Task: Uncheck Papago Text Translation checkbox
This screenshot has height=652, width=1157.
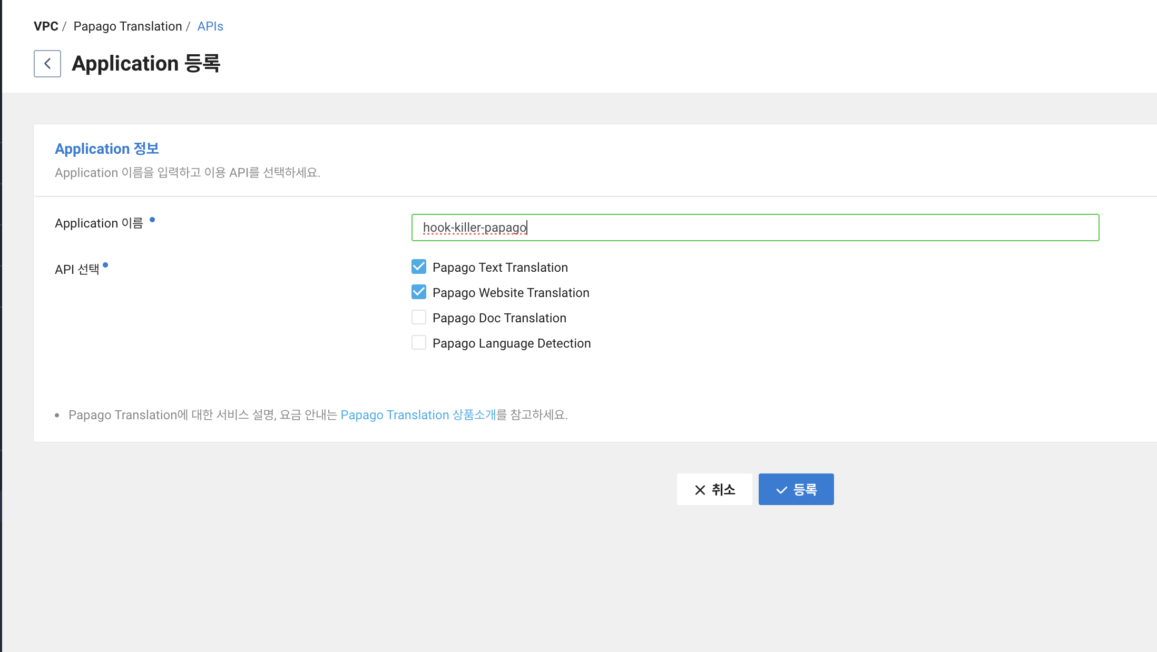Action: pos(419,267)
